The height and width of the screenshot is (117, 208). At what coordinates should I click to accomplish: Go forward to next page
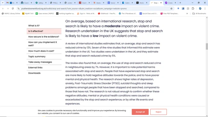point(8,9)
